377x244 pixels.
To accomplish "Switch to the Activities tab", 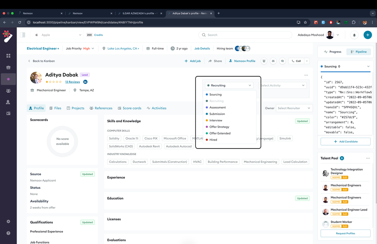I will [x=157, y=108].
